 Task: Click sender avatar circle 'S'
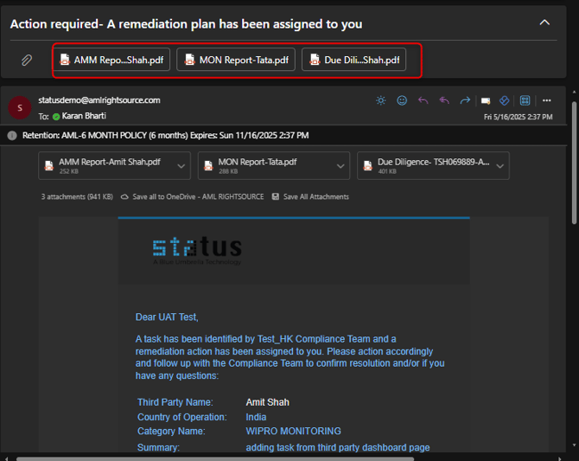coord(19,107)
